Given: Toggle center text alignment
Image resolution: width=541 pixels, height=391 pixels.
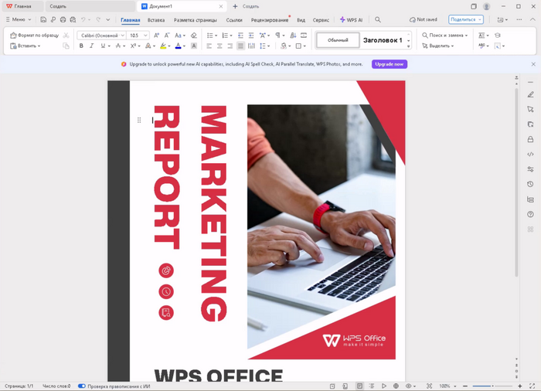Looking at the screenshot, I should (219, 46).
